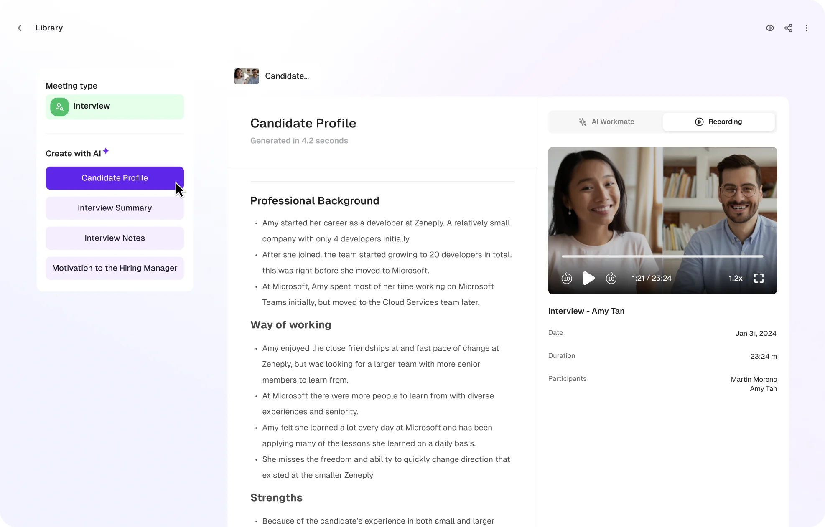Click the share icon
The height and width of the screenshot is (527, 825).
(x=788, y=28)
